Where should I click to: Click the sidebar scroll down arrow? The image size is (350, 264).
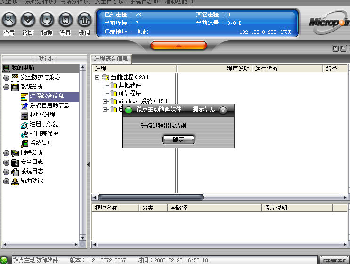tap(83, 238)
